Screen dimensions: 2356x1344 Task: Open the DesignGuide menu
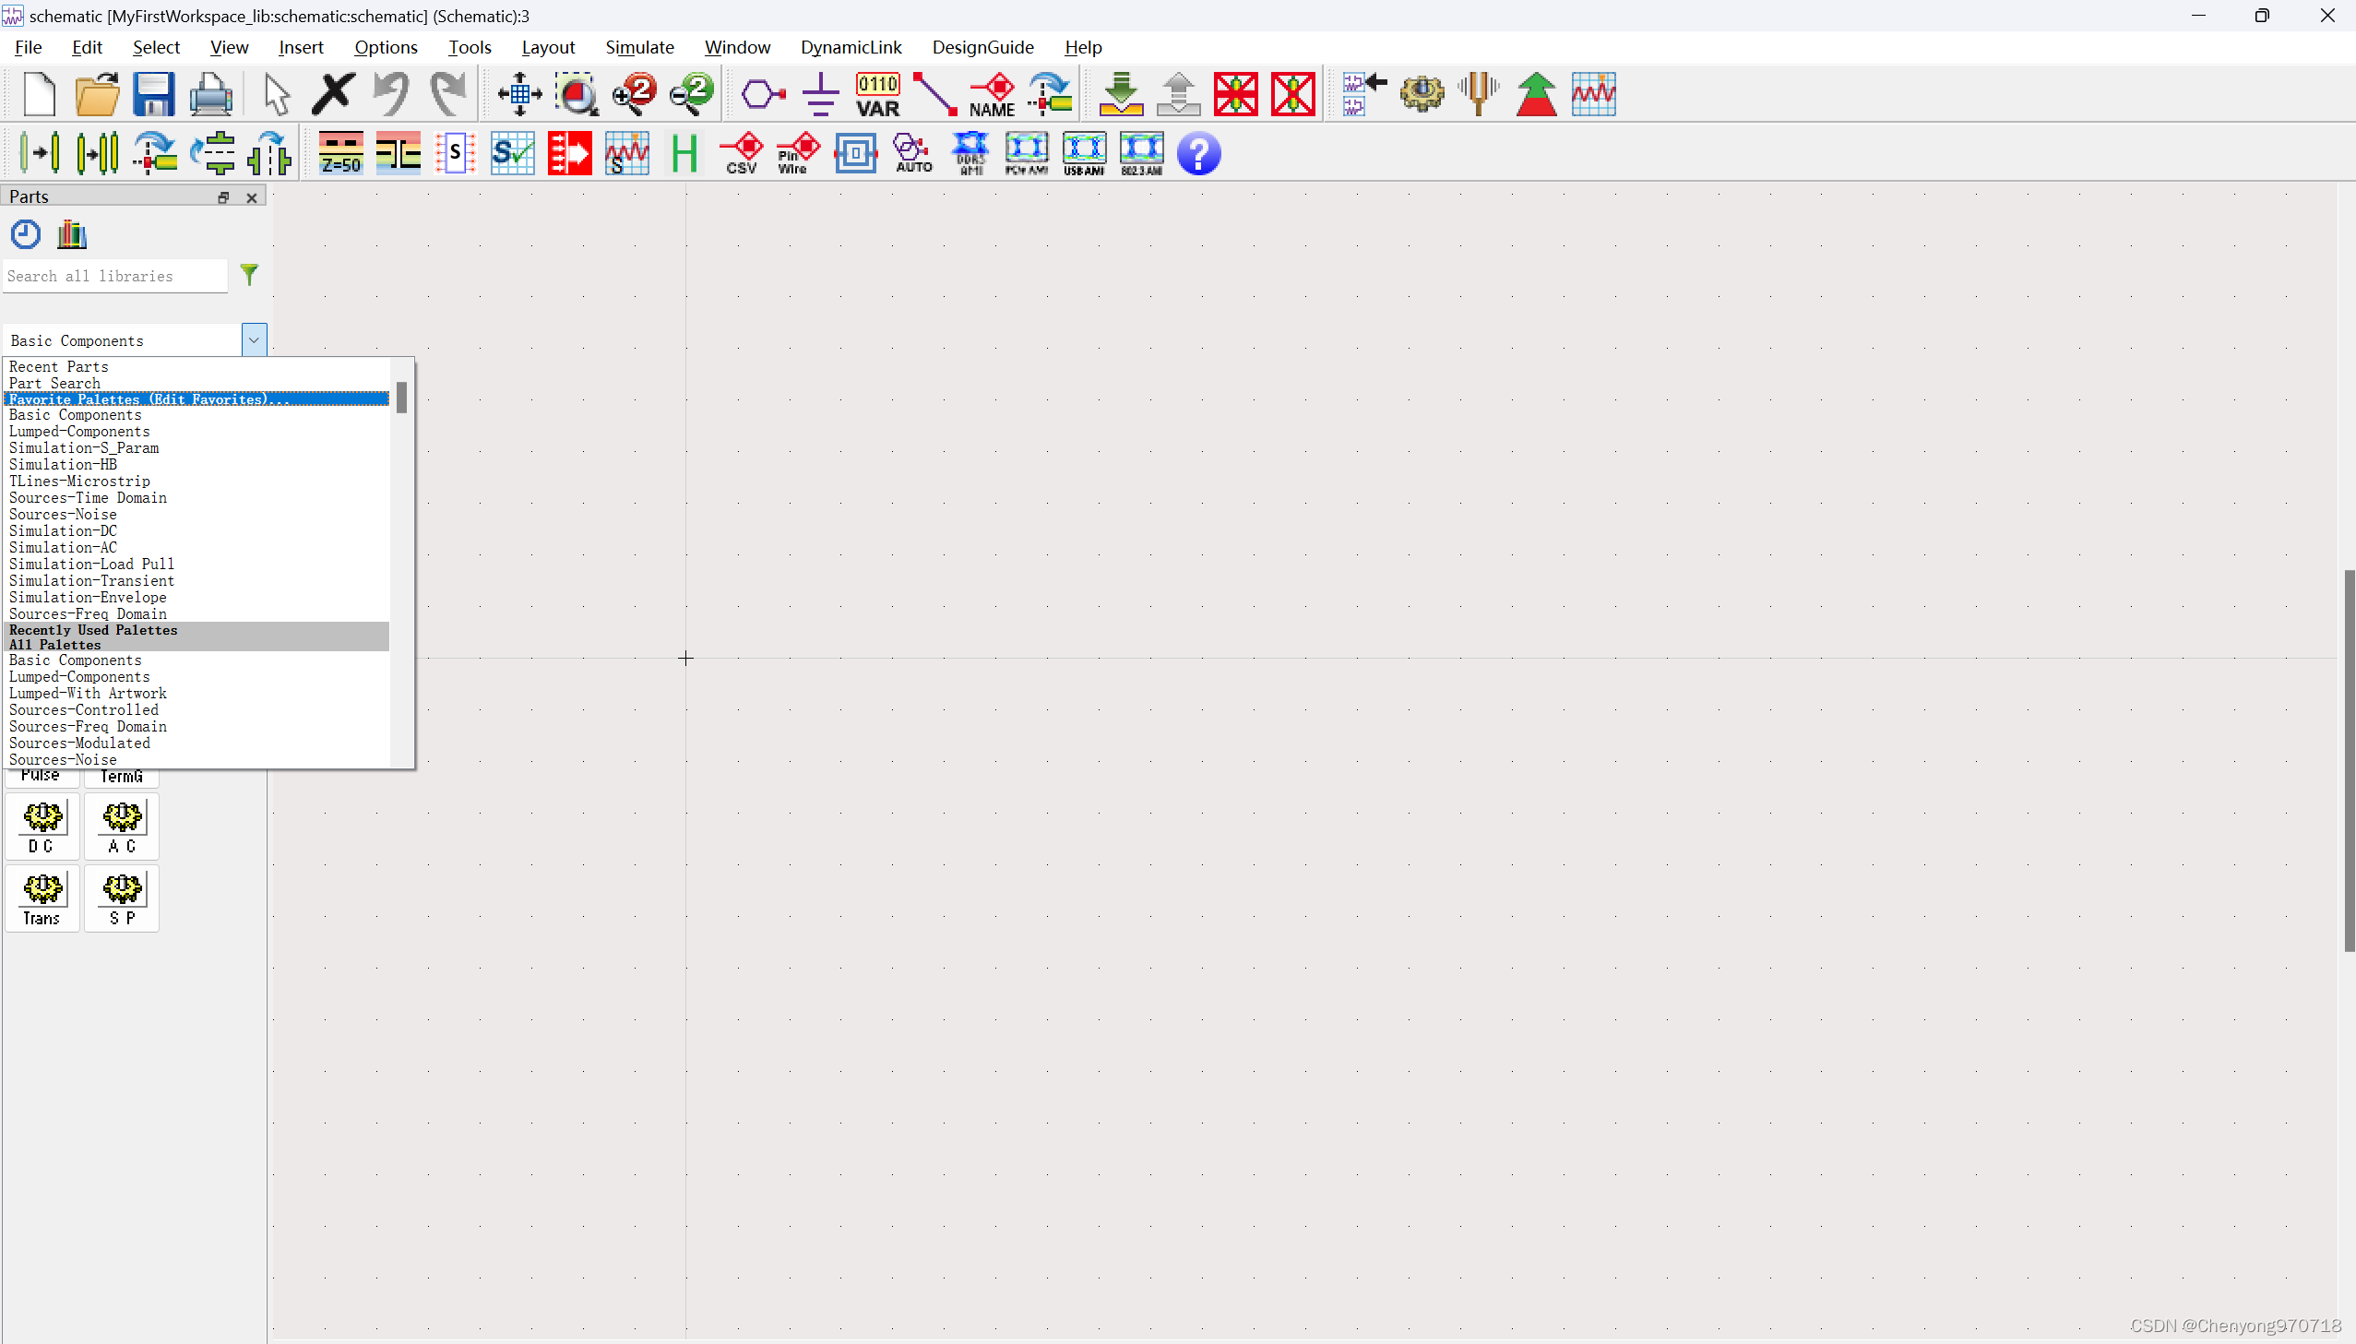(982, 47)
